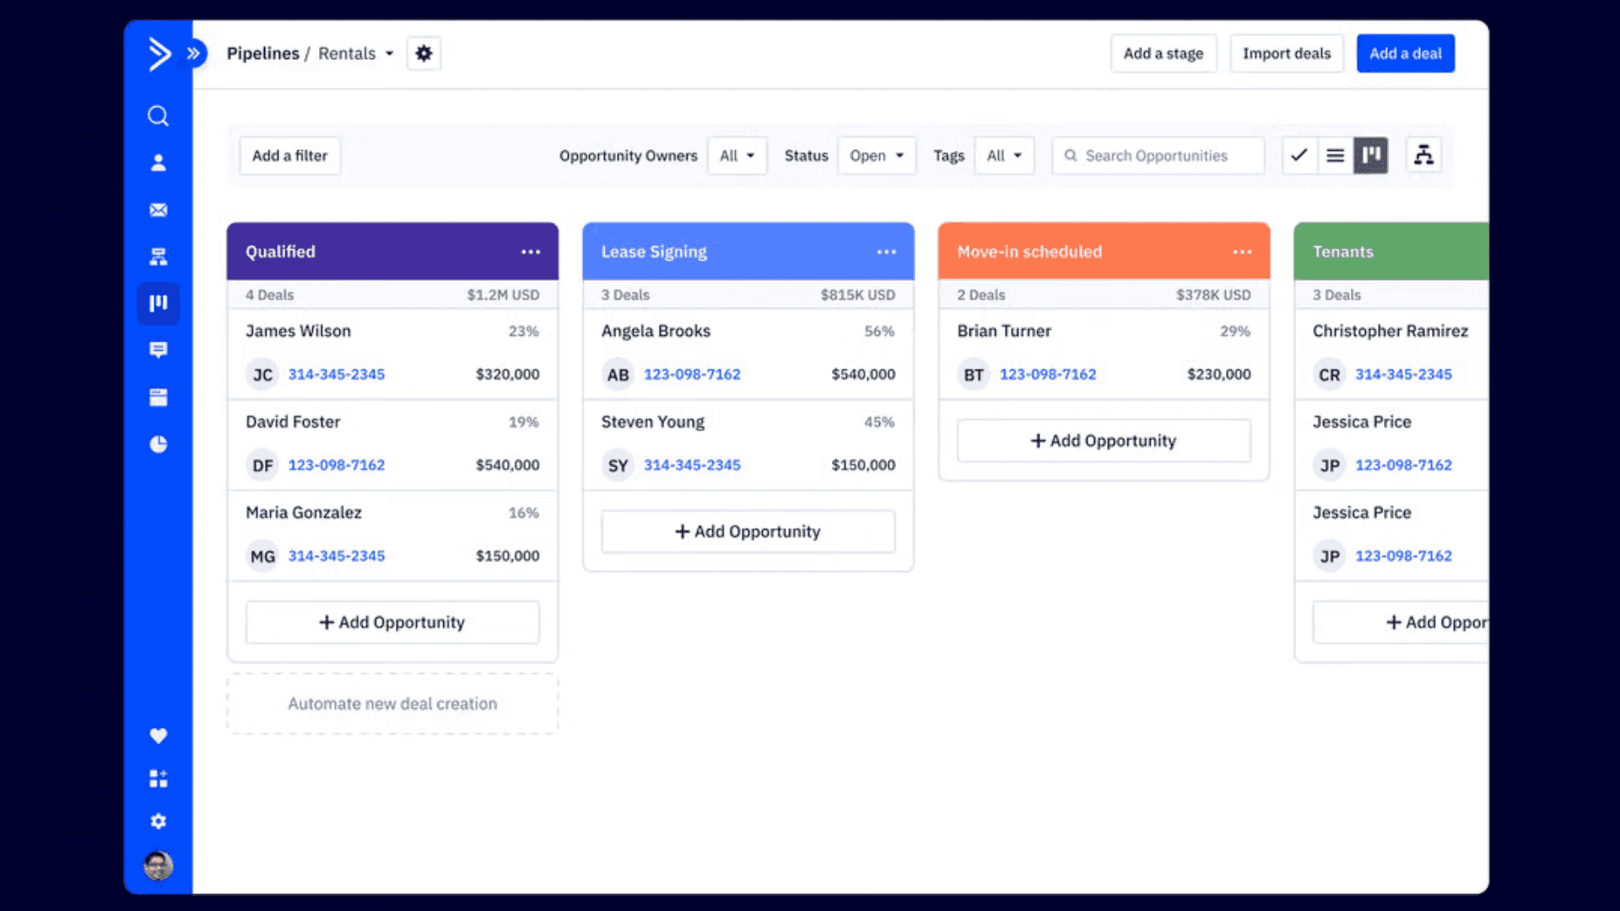
Task: Click DF avatar on David Foster card
Action: point(262,465)
